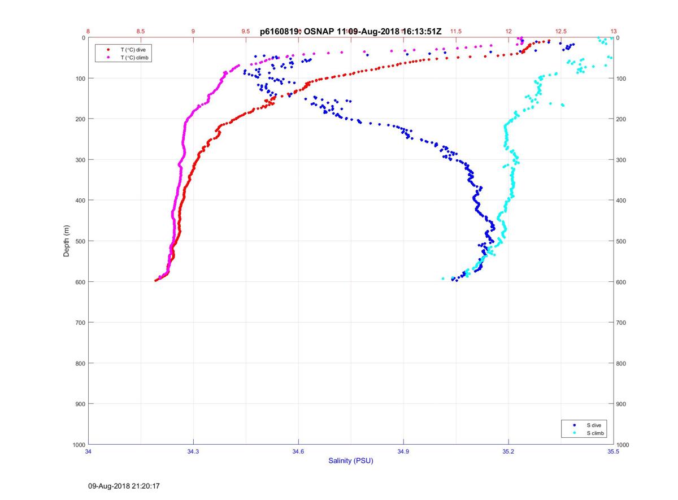Click the '09-Aug-2018 21:20:17' timestamp below the plot

124,485
